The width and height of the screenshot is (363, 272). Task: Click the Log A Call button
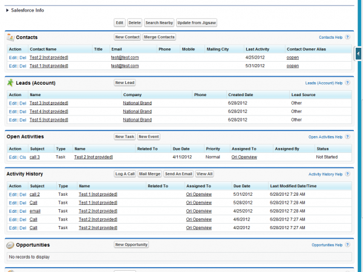[125, 174]
